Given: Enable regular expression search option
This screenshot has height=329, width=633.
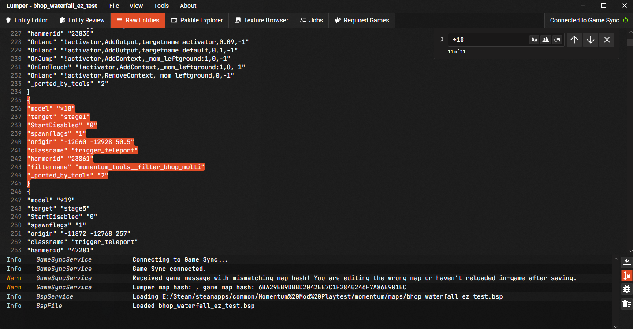Looking at the screenshot, I should (557, 40).
